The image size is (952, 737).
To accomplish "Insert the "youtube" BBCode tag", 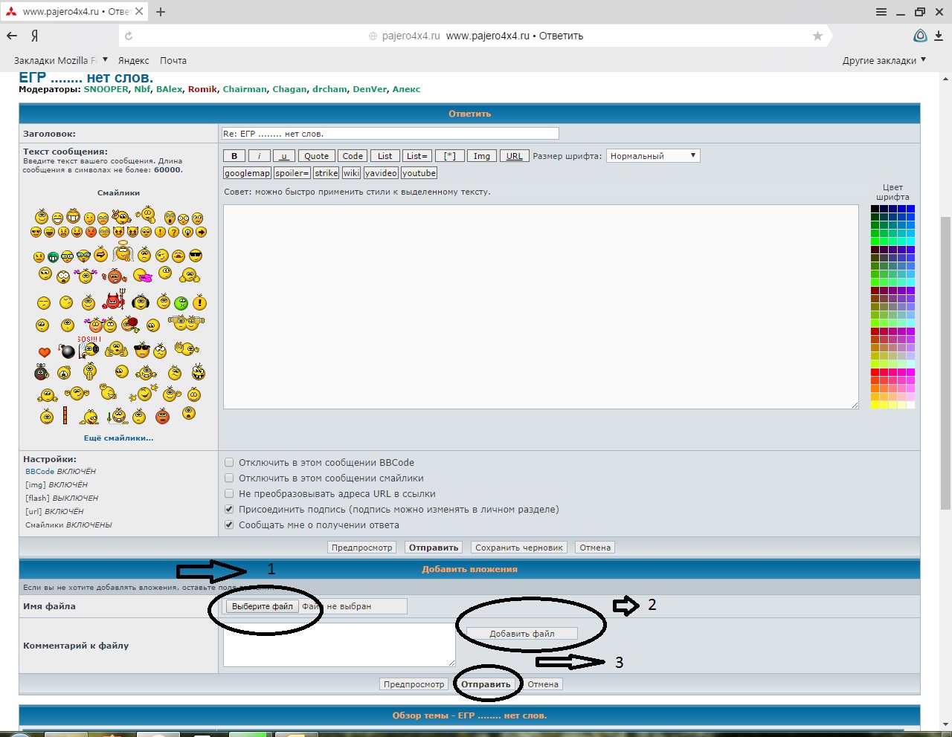I will 419,173.
